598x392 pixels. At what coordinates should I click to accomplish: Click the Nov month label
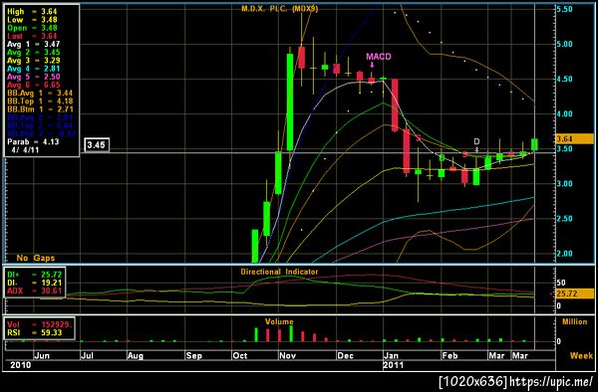pos(288,356)
